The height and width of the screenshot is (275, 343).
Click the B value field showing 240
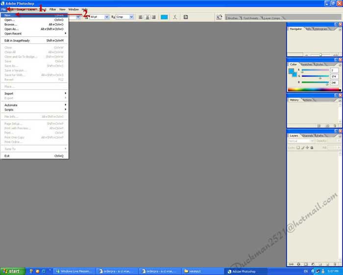334,82
